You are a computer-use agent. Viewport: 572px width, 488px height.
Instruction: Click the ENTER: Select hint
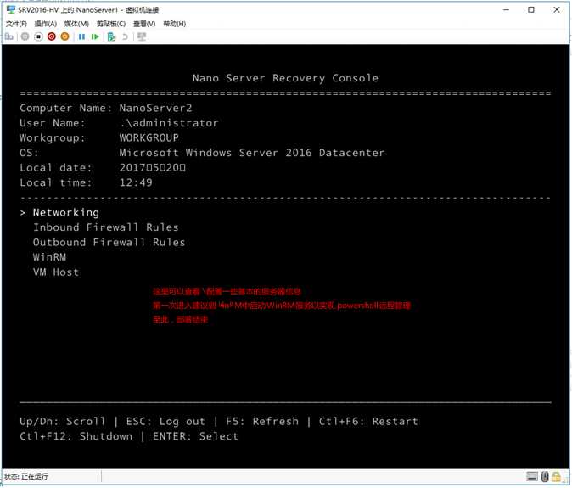(x=195, y=436)
